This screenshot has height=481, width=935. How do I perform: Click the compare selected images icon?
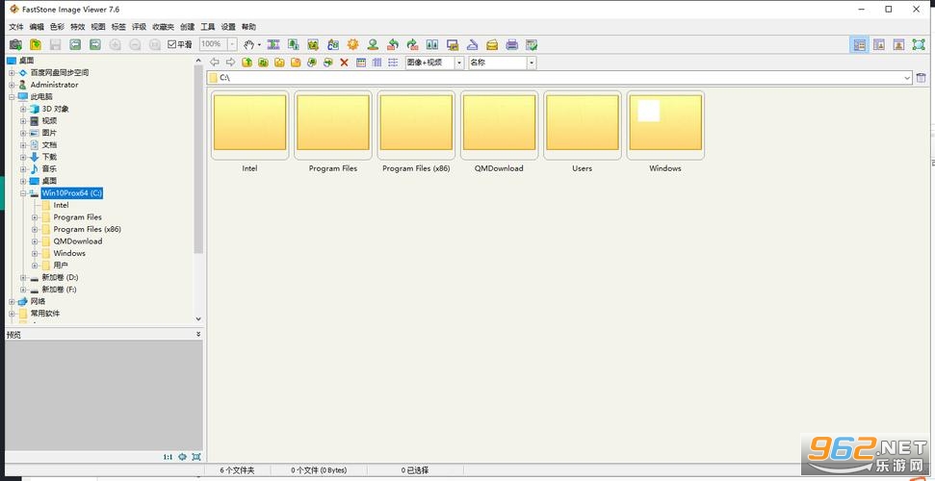431,44
